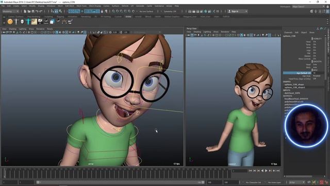This screenshot has width=330, height=186.
Task: Open the Edit Mesh menu
Action: (70, 6)
